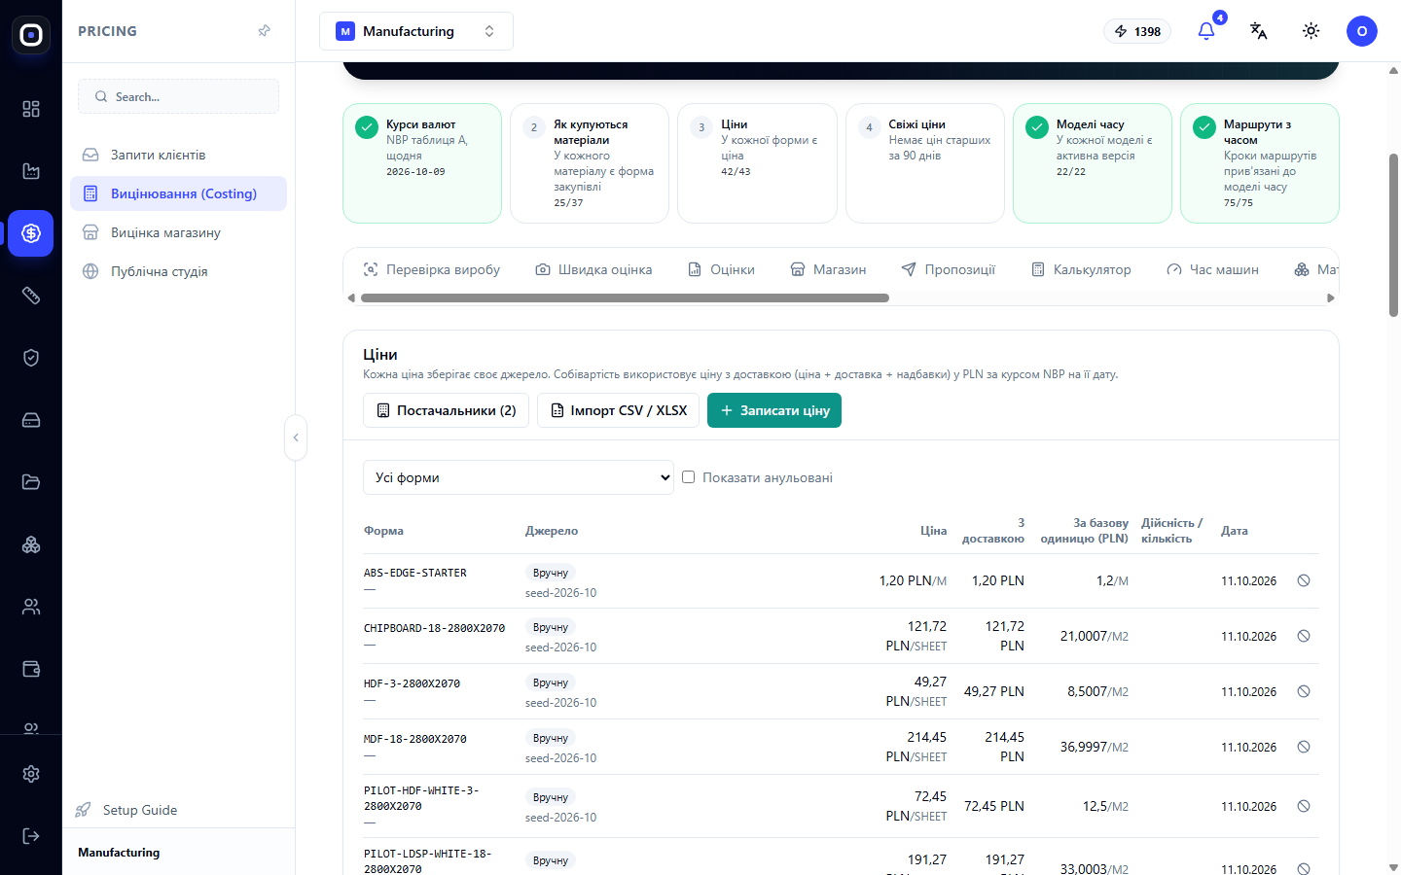Image resolution: width=1401 pixels, height=875 pixels.
Task: Switch to the Пропозиції tab
Action: [949, 269]
